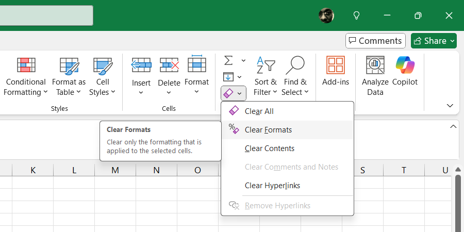Select Clear Formats menu entry
This screenshot has width=464, height=232.
point(268,130)
